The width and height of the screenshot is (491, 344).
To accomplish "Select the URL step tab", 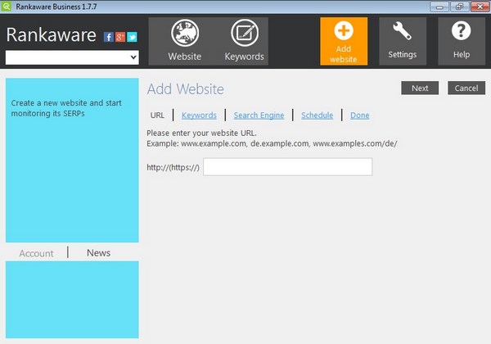I will 157,115.
